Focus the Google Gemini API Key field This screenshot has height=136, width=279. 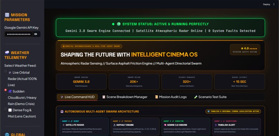coord(19,34)
